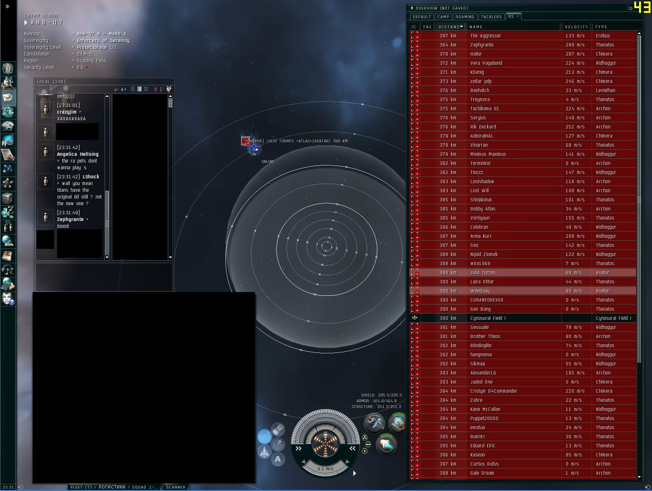
Task: Select the Julio Torres Avatar overview row
Action: (523, 273)
